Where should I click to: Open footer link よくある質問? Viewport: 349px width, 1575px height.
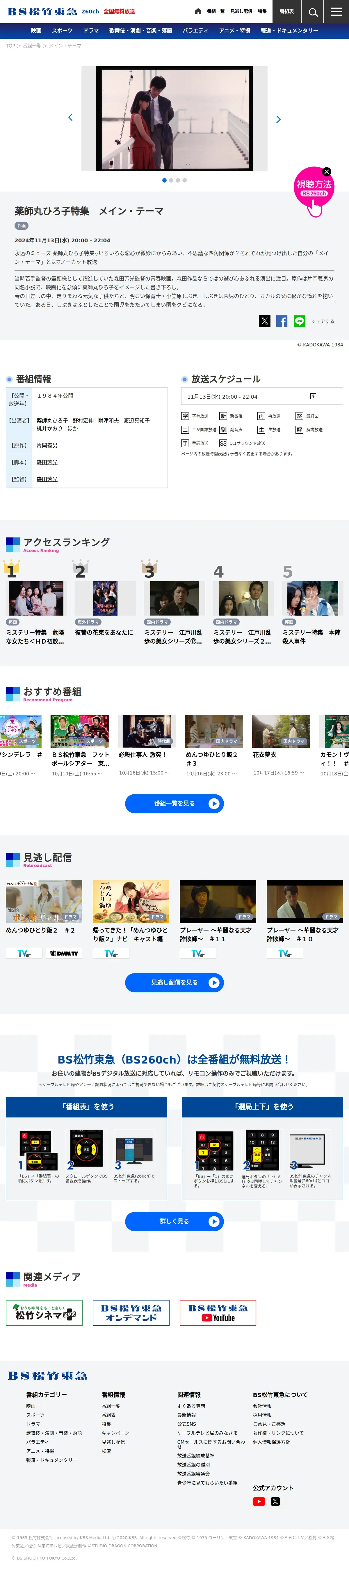pyautogui.click(x=191, y=1406)
